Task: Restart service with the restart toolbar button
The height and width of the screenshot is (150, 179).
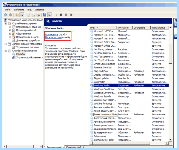Action: [71, 15]
